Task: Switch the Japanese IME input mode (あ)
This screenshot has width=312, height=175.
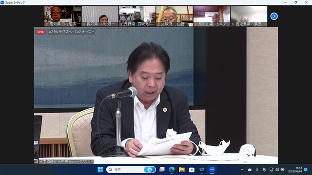Action: coord(264,170)
